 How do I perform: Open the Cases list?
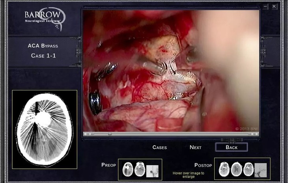tap(159, 147)
